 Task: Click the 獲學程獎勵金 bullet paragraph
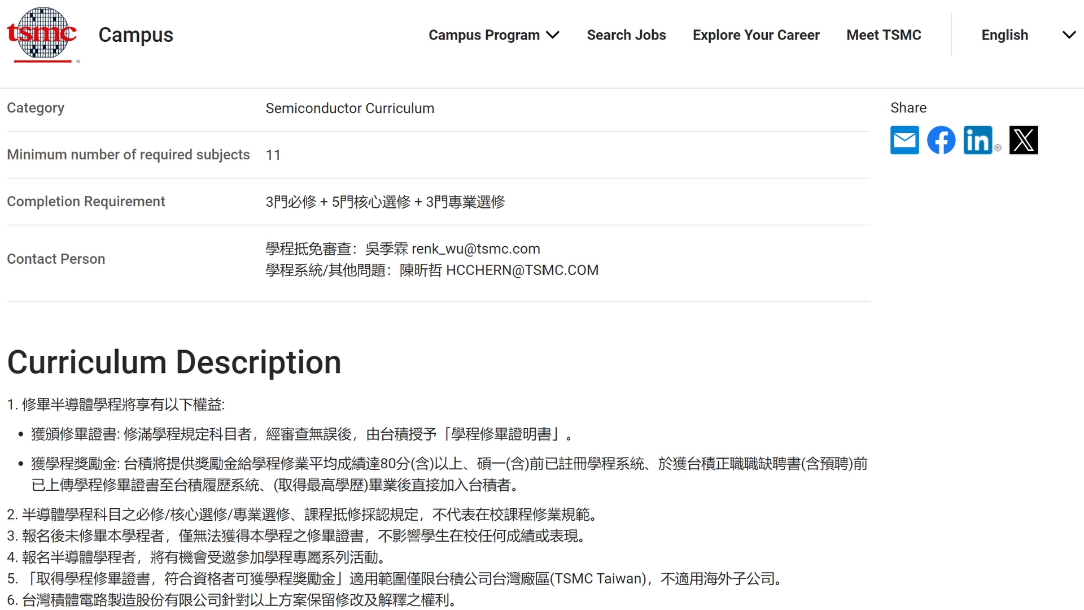tap(449, 474)
